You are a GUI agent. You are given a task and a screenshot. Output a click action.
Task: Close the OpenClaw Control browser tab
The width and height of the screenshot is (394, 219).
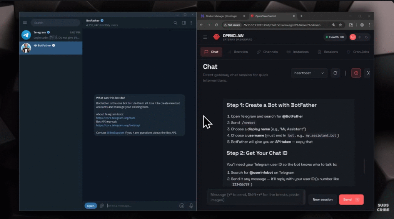click(294, 16)
